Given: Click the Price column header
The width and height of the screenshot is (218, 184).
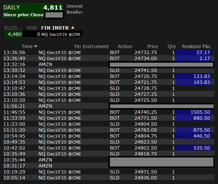Looking at the screenshot, I should (153, 46).
